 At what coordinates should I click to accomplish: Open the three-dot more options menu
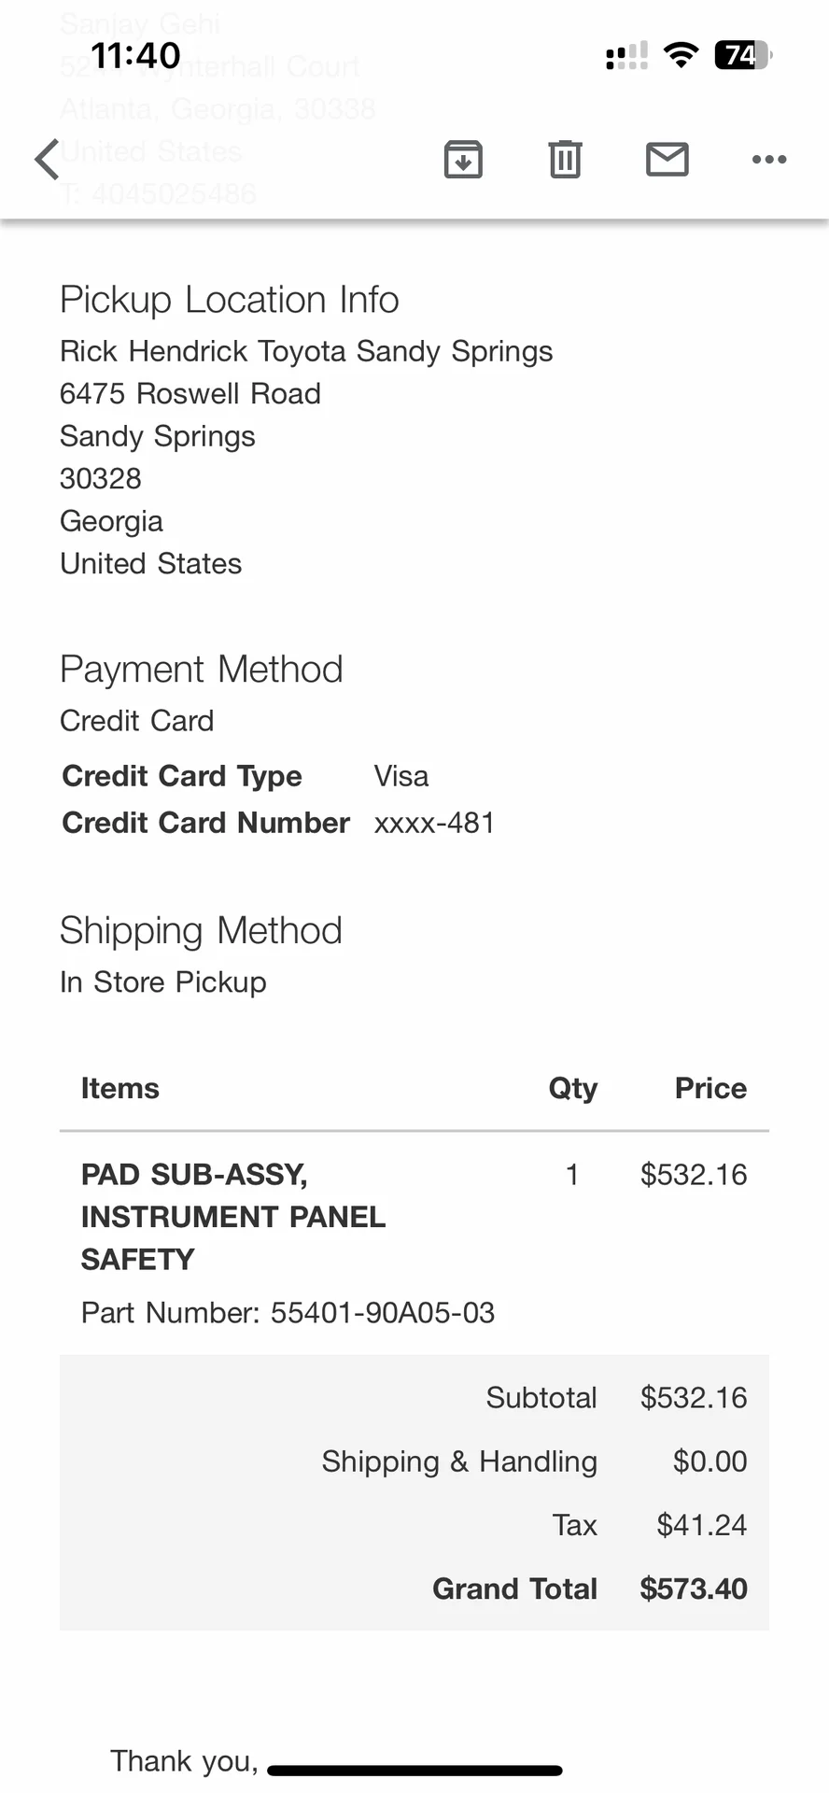point(769,160)
